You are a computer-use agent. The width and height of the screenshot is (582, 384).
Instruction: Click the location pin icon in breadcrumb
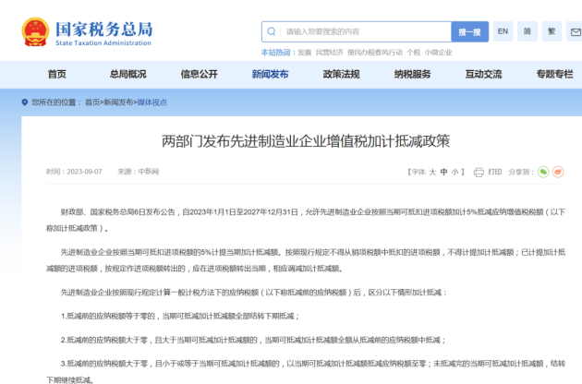click(x=24, y=102)
